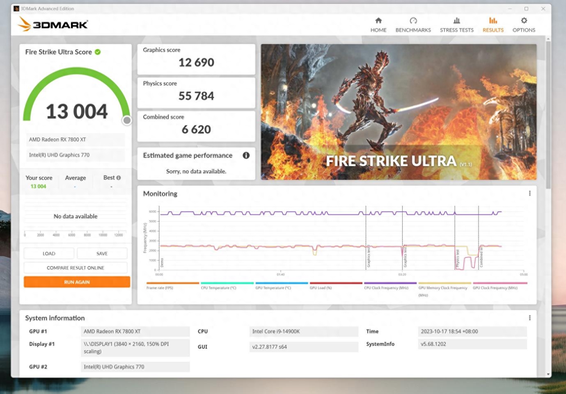This screenshot has width=566, height=394.
Task: Click the Monitoring heading
Action: coord(160,194)
